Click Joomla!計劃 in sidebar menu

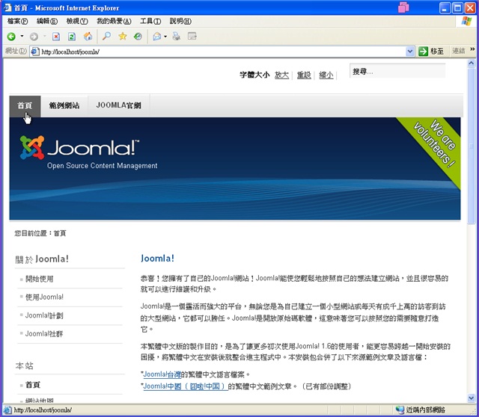tap(44, 315)
